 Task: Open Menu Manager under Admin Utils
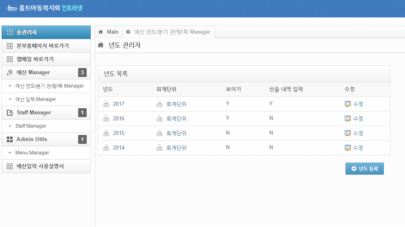click(x=32, y=153)
